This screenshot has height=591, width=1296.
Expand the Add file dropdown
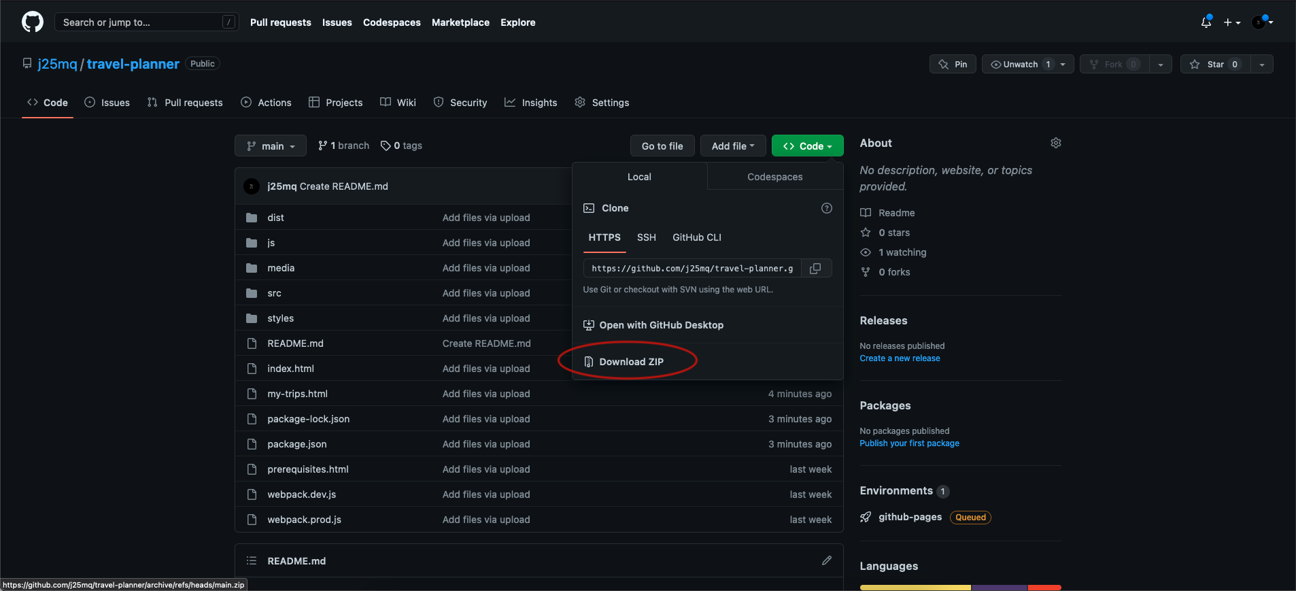point(733,146)
